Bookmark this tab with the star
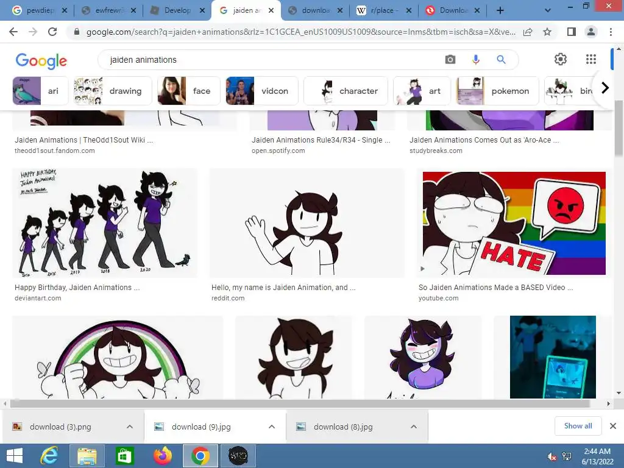Screen dimensions: 624x468 pos(547,32)
